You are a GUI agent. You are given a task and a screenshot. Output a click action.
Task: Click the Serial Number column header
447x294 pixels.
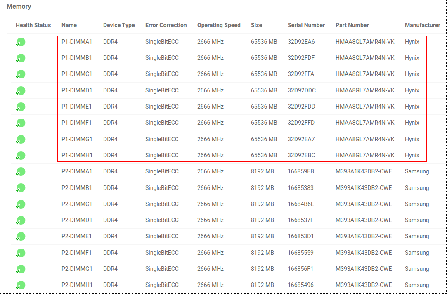pos(306,25)
